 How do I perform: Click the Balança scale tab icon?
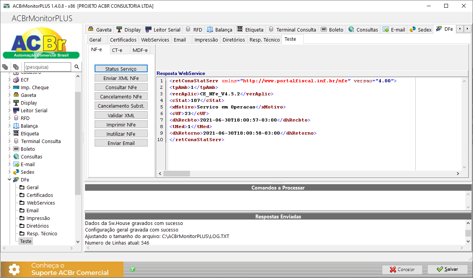210,29
